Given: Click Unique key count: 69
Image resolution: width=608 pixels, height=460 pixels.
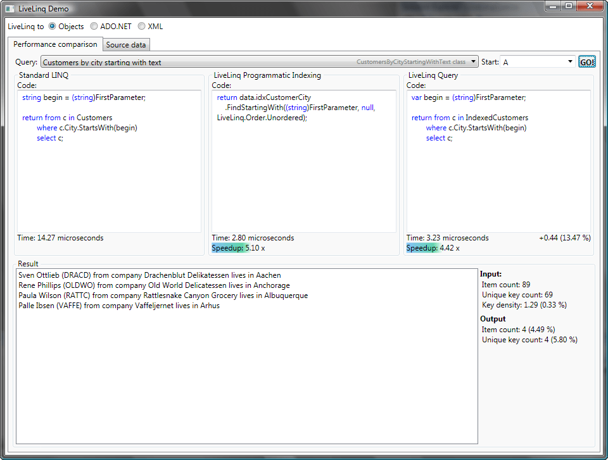Looking at the screenshot, I should click(517, 295).
